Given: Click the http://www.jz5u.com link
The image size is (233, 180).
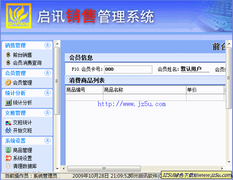Looking at the screenshot, I should tap(132, 104).
